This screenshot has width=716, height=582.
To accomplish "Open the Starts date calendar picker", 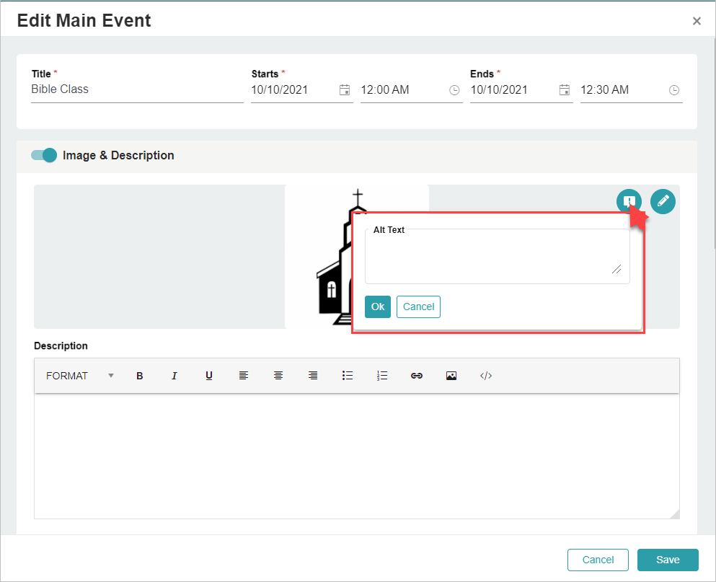I will [x=345, y=90].
